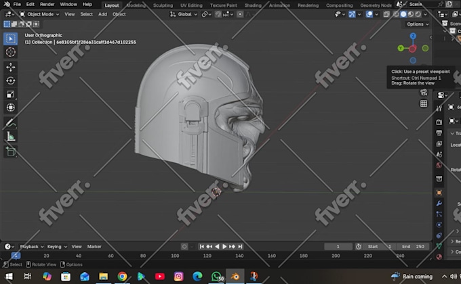This screenshot has height=284, width=461.
Task: Toggle viewport overlays
Action: [369, 14]
